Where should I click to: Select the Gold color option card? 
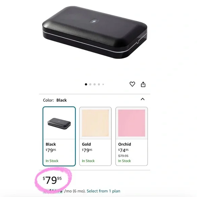pyautogui.click(x=95, y=136)
